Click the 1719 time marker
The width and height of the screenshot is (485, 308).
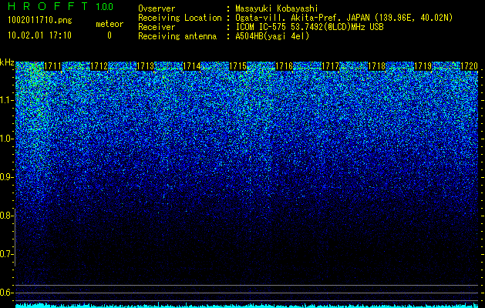[423, 66]
